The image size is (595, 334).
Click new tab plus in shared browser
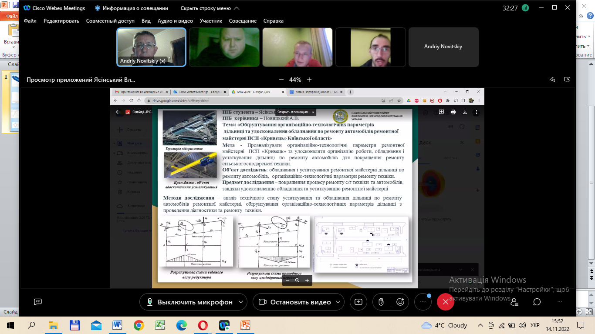pos(351,92)
